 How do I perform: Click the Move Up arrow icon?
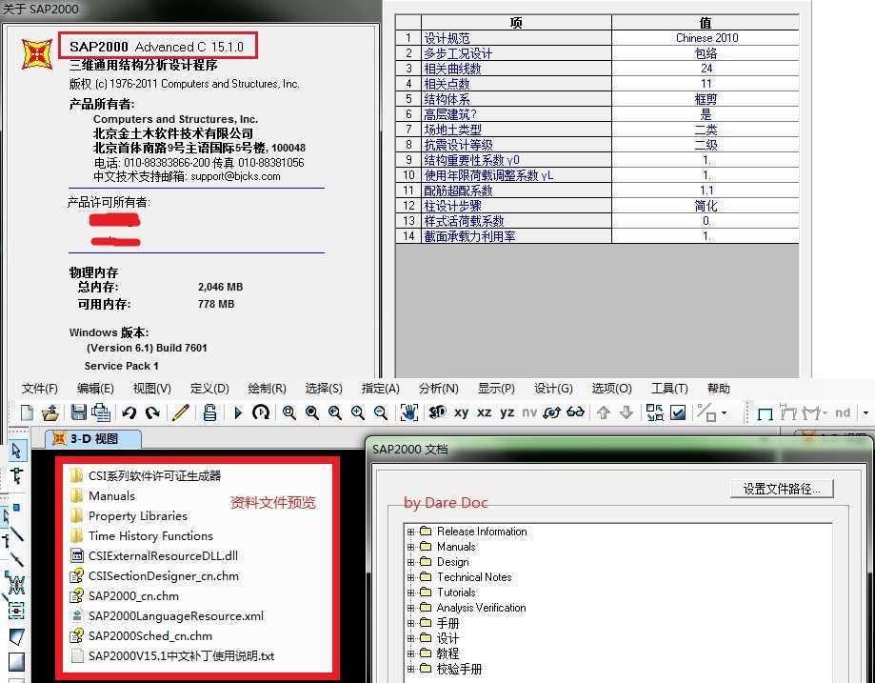click(604, 412)
